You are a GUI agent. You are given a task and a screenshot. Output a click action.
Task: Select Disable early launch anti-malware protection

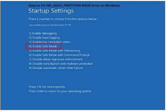[x=61, y=64]
